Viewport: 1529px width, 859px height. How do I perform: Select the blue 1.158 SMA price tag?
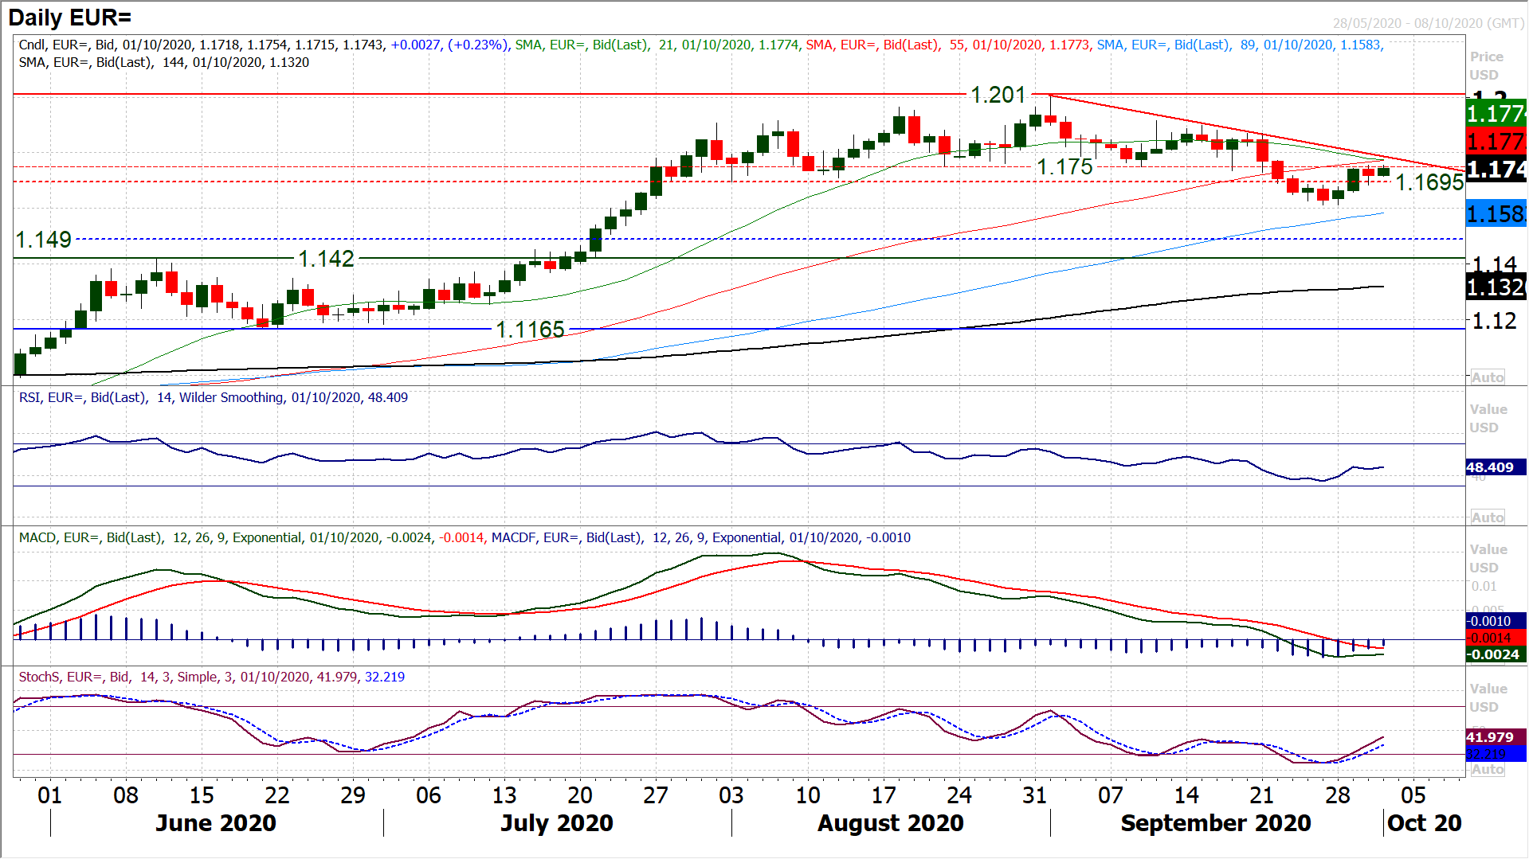point(1496,214)
